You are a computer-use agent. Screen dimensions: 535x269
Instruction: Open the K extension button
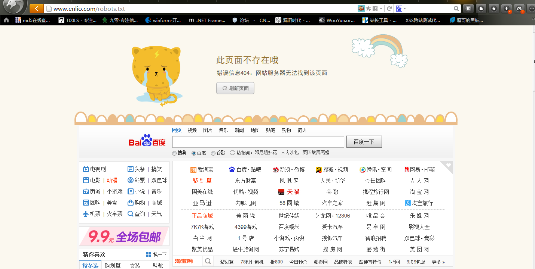(x=468, y=9)
